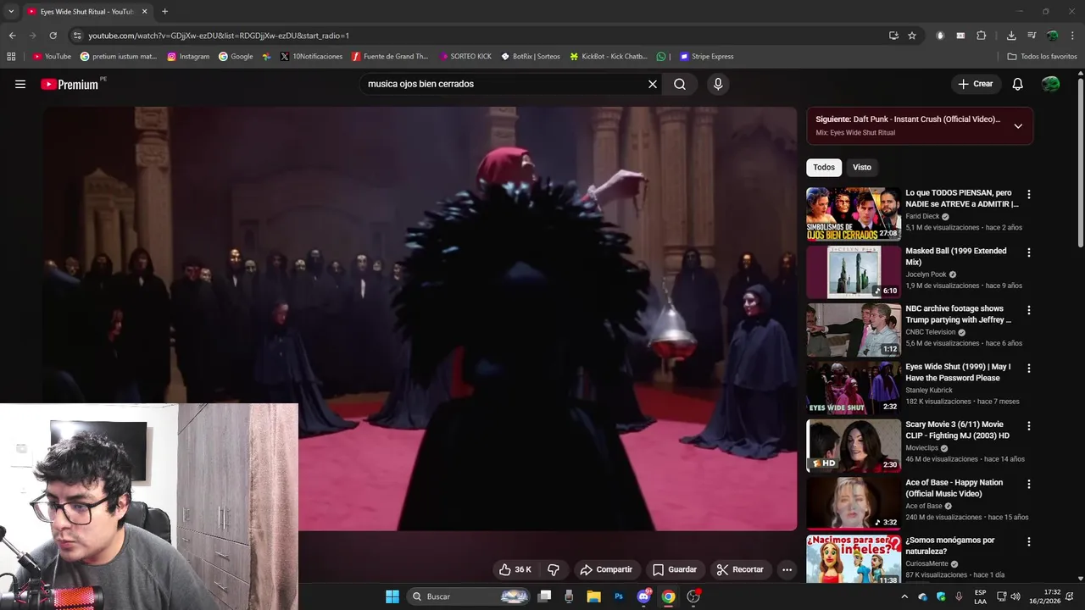Open options for Farid Dieck video
This screenshot has width=1085, height=610.
[1029, 194]
